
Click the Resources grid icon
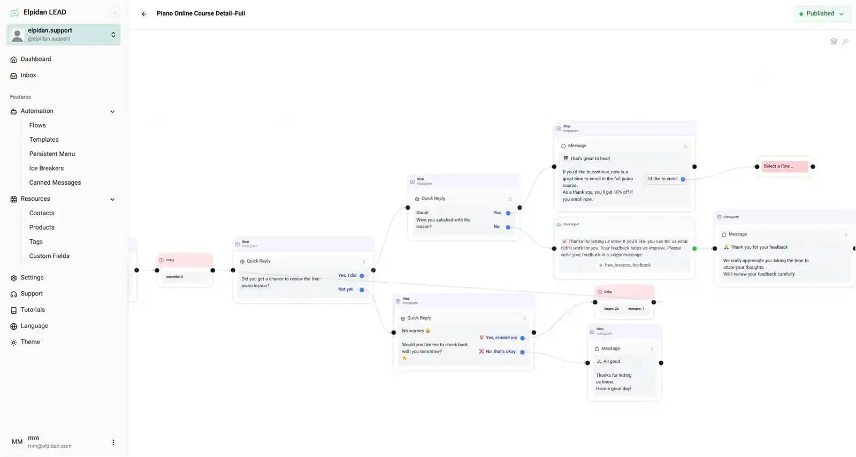tap(14, 200)
